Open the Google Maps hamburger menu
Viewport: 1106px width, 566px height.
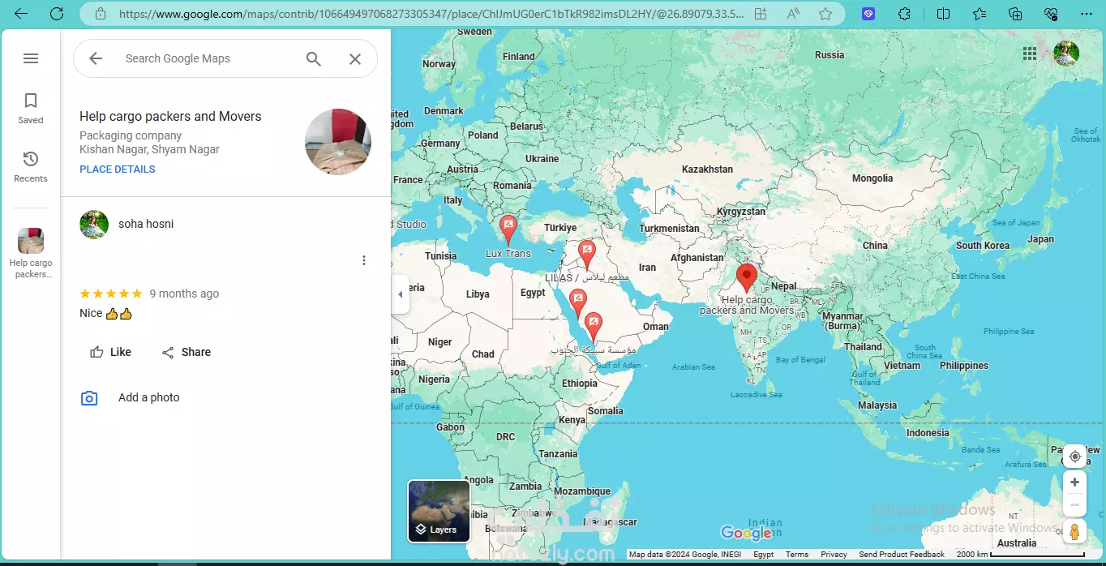tap(31, 58)
